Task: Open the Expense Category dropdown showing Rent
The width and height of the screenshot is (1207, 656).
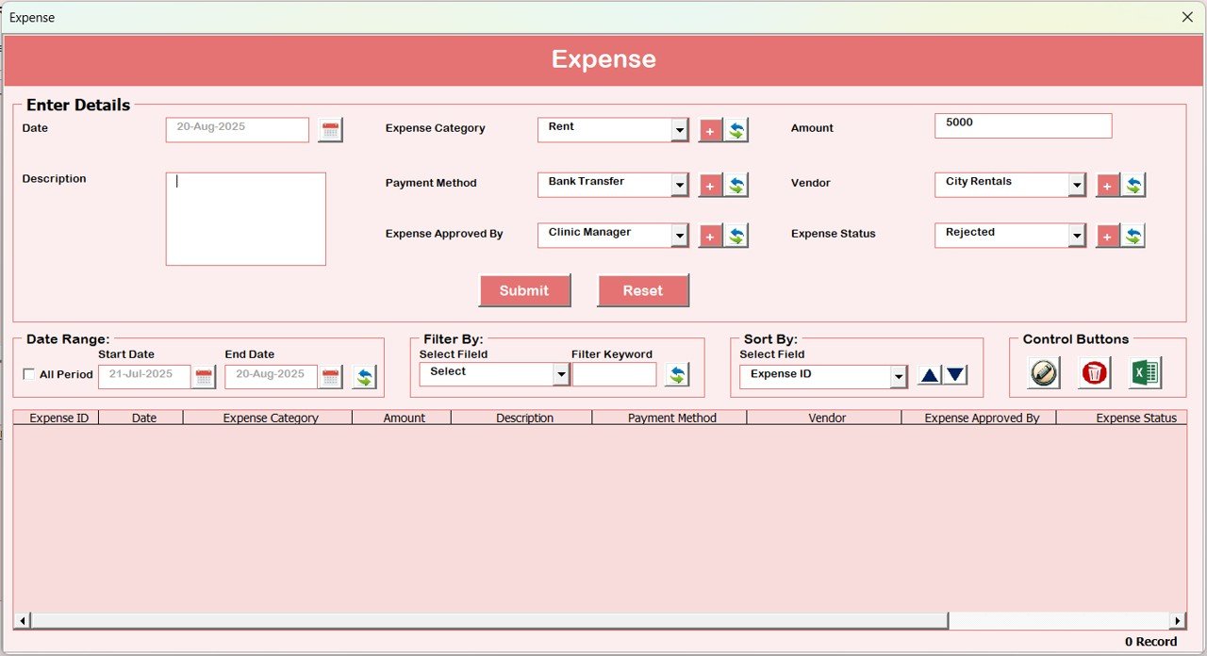Action: click(x=680, y=130)
